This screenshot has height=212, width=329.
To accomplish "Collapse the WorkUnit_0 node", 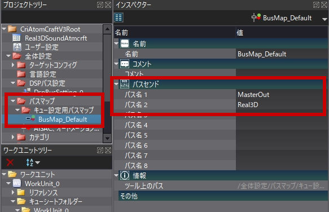I will pyautogui.click(x=8, y=183).
